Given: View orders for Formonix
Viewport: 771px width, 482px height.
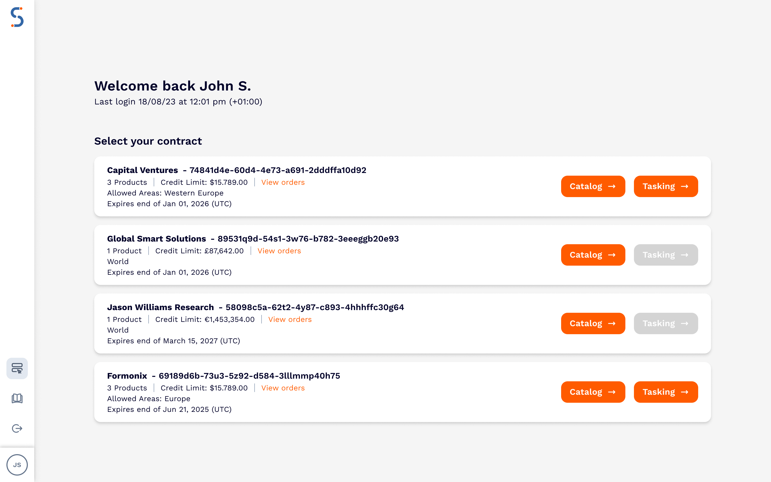Looking at the screenshot, I should pyautogui.click(x=283, y=388).
